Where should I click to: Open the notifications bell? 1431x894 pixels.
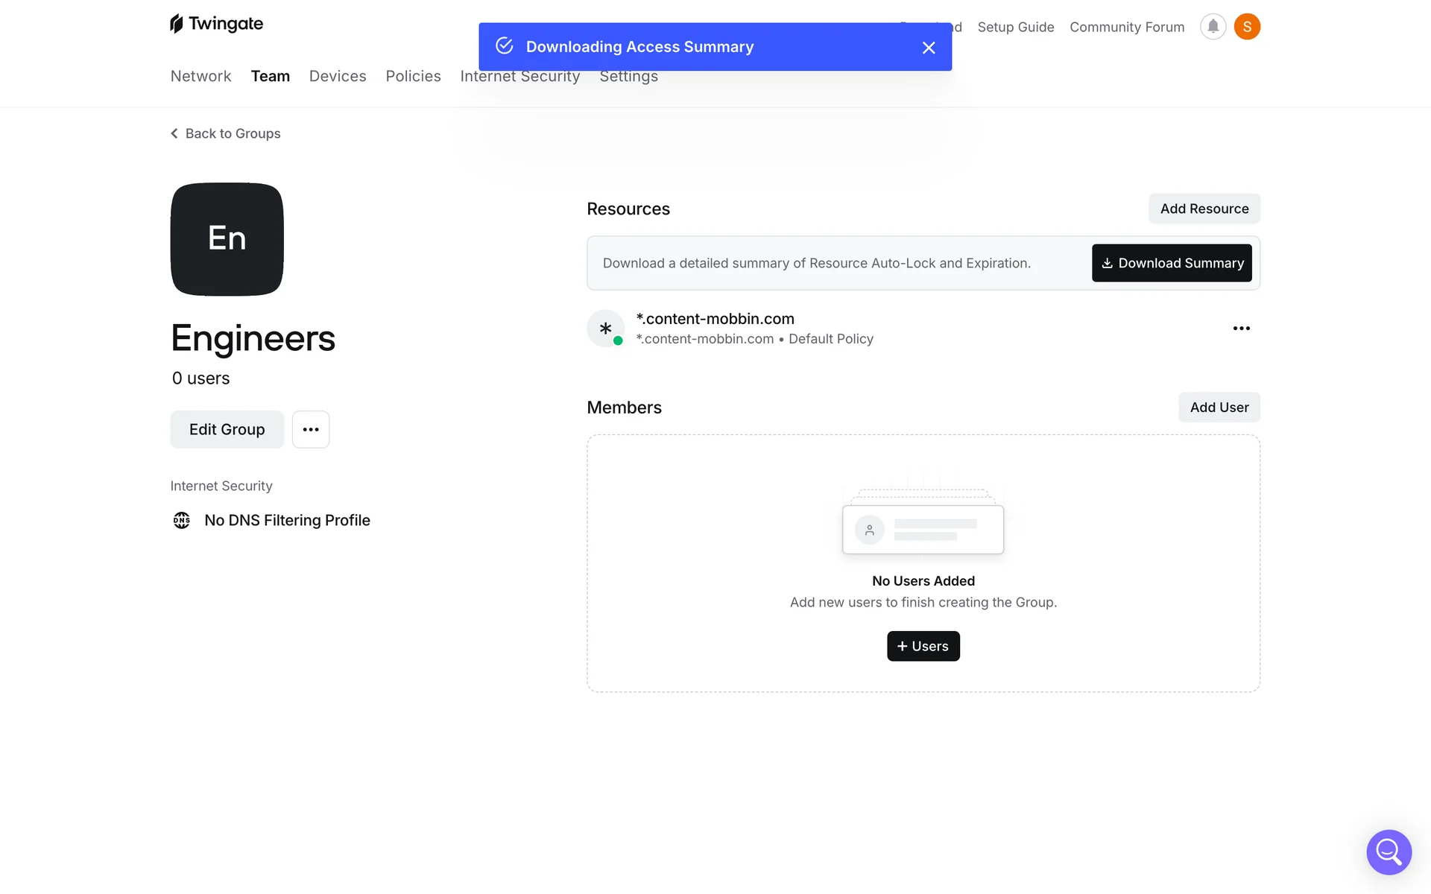(1213, 27)
